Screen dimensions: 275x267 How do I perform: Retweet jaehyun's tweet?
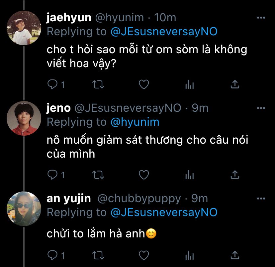coord(98,84)
